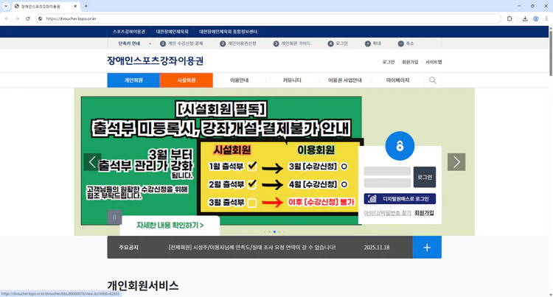
Task: Go to previous banner slide arrow
Action: (93, 162)
